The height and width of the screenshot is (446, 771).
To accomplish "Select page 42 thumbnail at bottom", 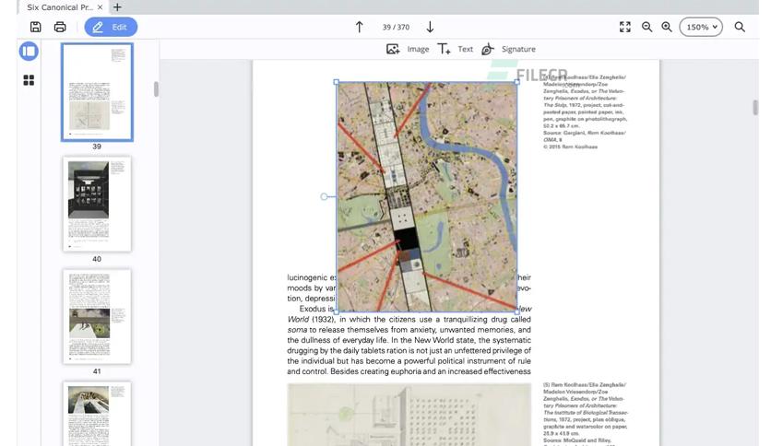I will point(97,414).
